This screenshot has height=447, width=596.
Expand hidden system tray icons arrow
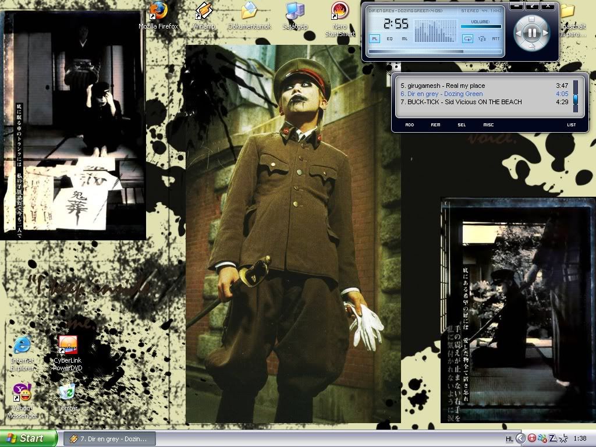521,438
